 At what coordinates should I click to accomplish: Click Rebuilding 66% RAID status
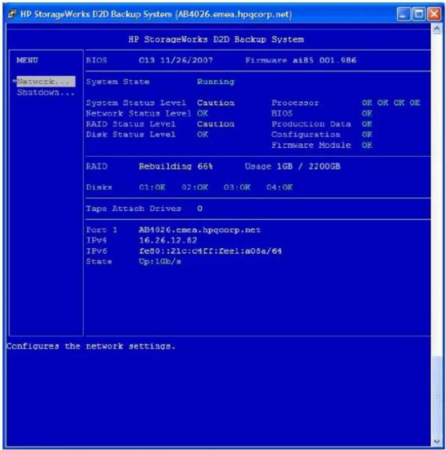click(175, 166)
